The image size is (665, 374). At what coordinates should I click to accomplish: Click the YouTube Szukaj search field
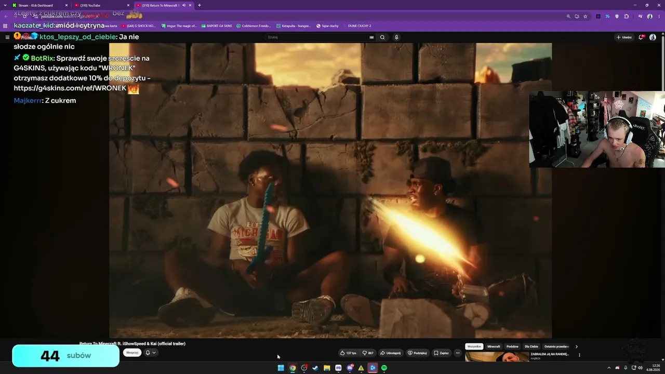click(x=318, y=37)
